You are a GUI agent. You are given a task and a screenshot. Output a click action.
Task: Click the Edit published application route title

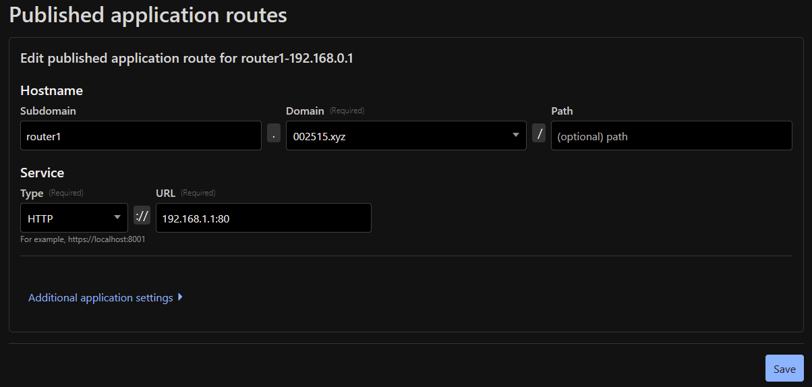pos(187,59)
